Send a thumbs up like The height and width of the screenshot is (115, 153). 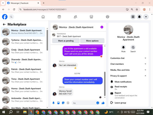tap(103, 103)
